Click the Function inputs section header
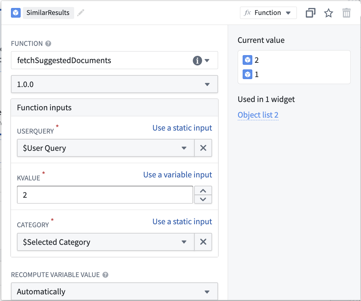Viewport: 361px width, 301px height. pos(114,108)
